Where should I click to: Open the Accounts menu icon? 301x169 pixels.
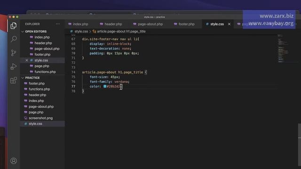coord(14,161)
